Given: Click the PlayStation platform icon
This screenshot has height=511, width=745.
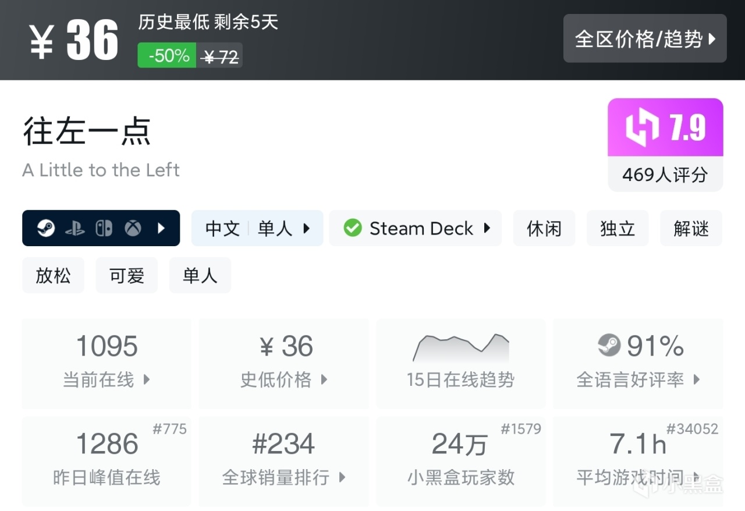Looking at the screenshot, I should [x=75, y=228].
